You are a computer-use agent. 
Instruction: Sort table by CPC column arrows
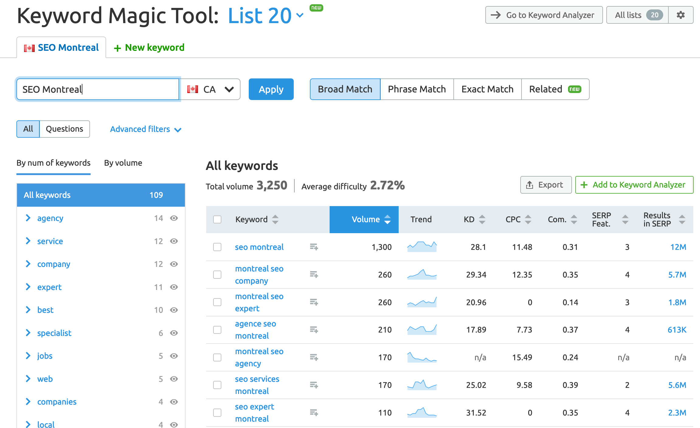[528, 219]
